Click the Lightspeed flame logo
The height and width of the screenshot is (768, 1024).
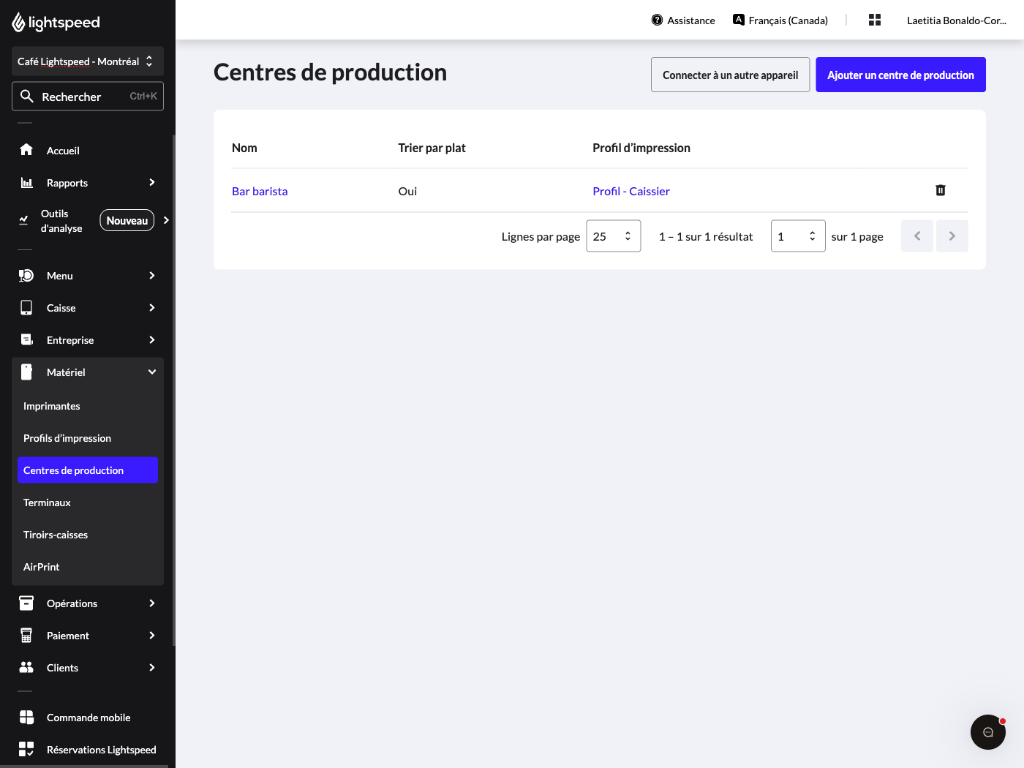pyautogui.click(x=18, y=23)
